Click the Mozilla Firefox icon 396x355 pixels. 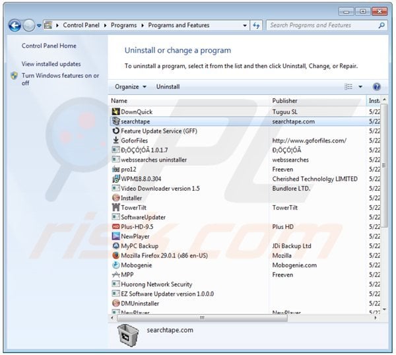(x=115, y=255)
